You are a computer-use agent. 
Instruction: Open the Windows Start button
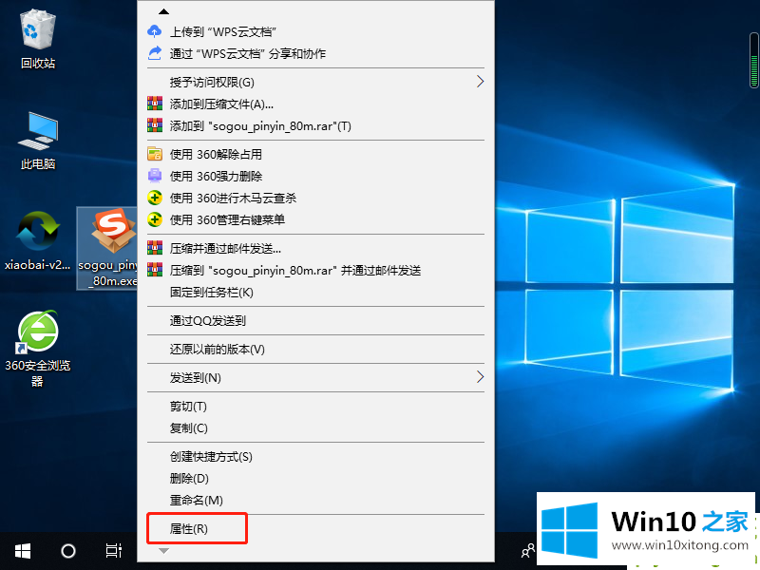tap(23, 551)
